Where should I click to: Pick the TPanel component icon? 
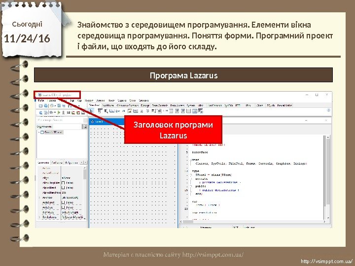pyautogui.click(x=188, y=111)
